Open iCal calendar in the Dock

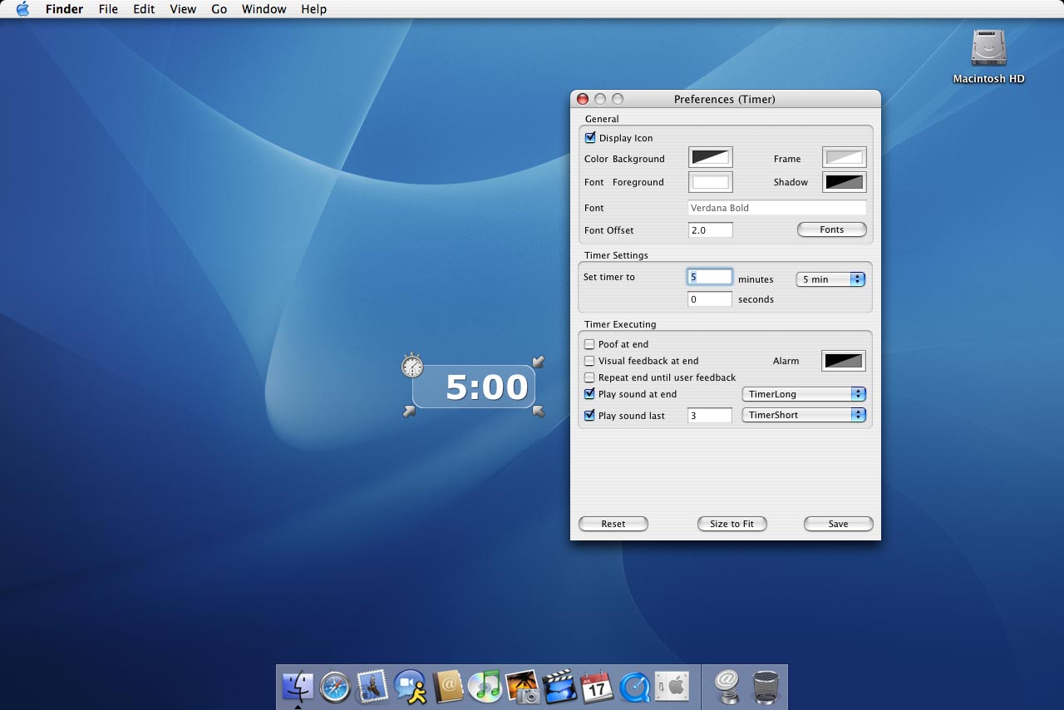point(597,687)
